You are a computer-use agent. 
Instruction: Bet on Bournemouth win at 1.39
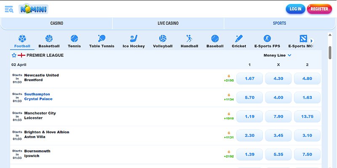coord(249,155)
